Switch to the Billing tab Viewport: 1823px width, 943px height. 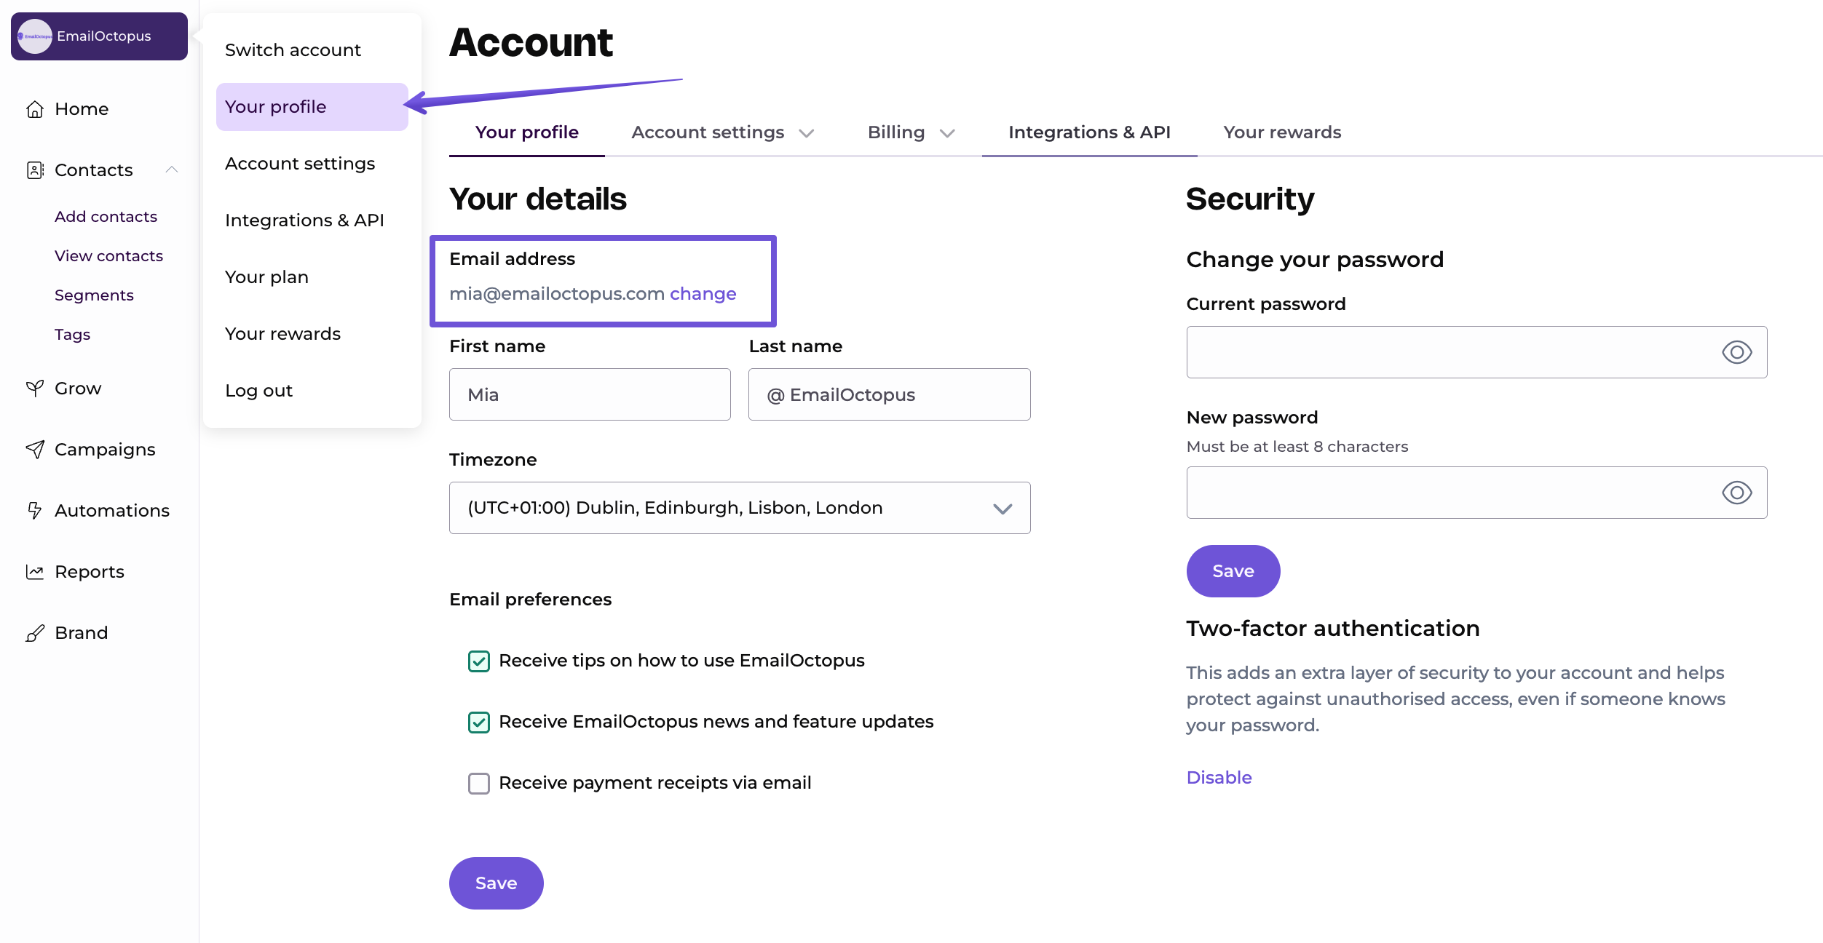tap(895, 132)
